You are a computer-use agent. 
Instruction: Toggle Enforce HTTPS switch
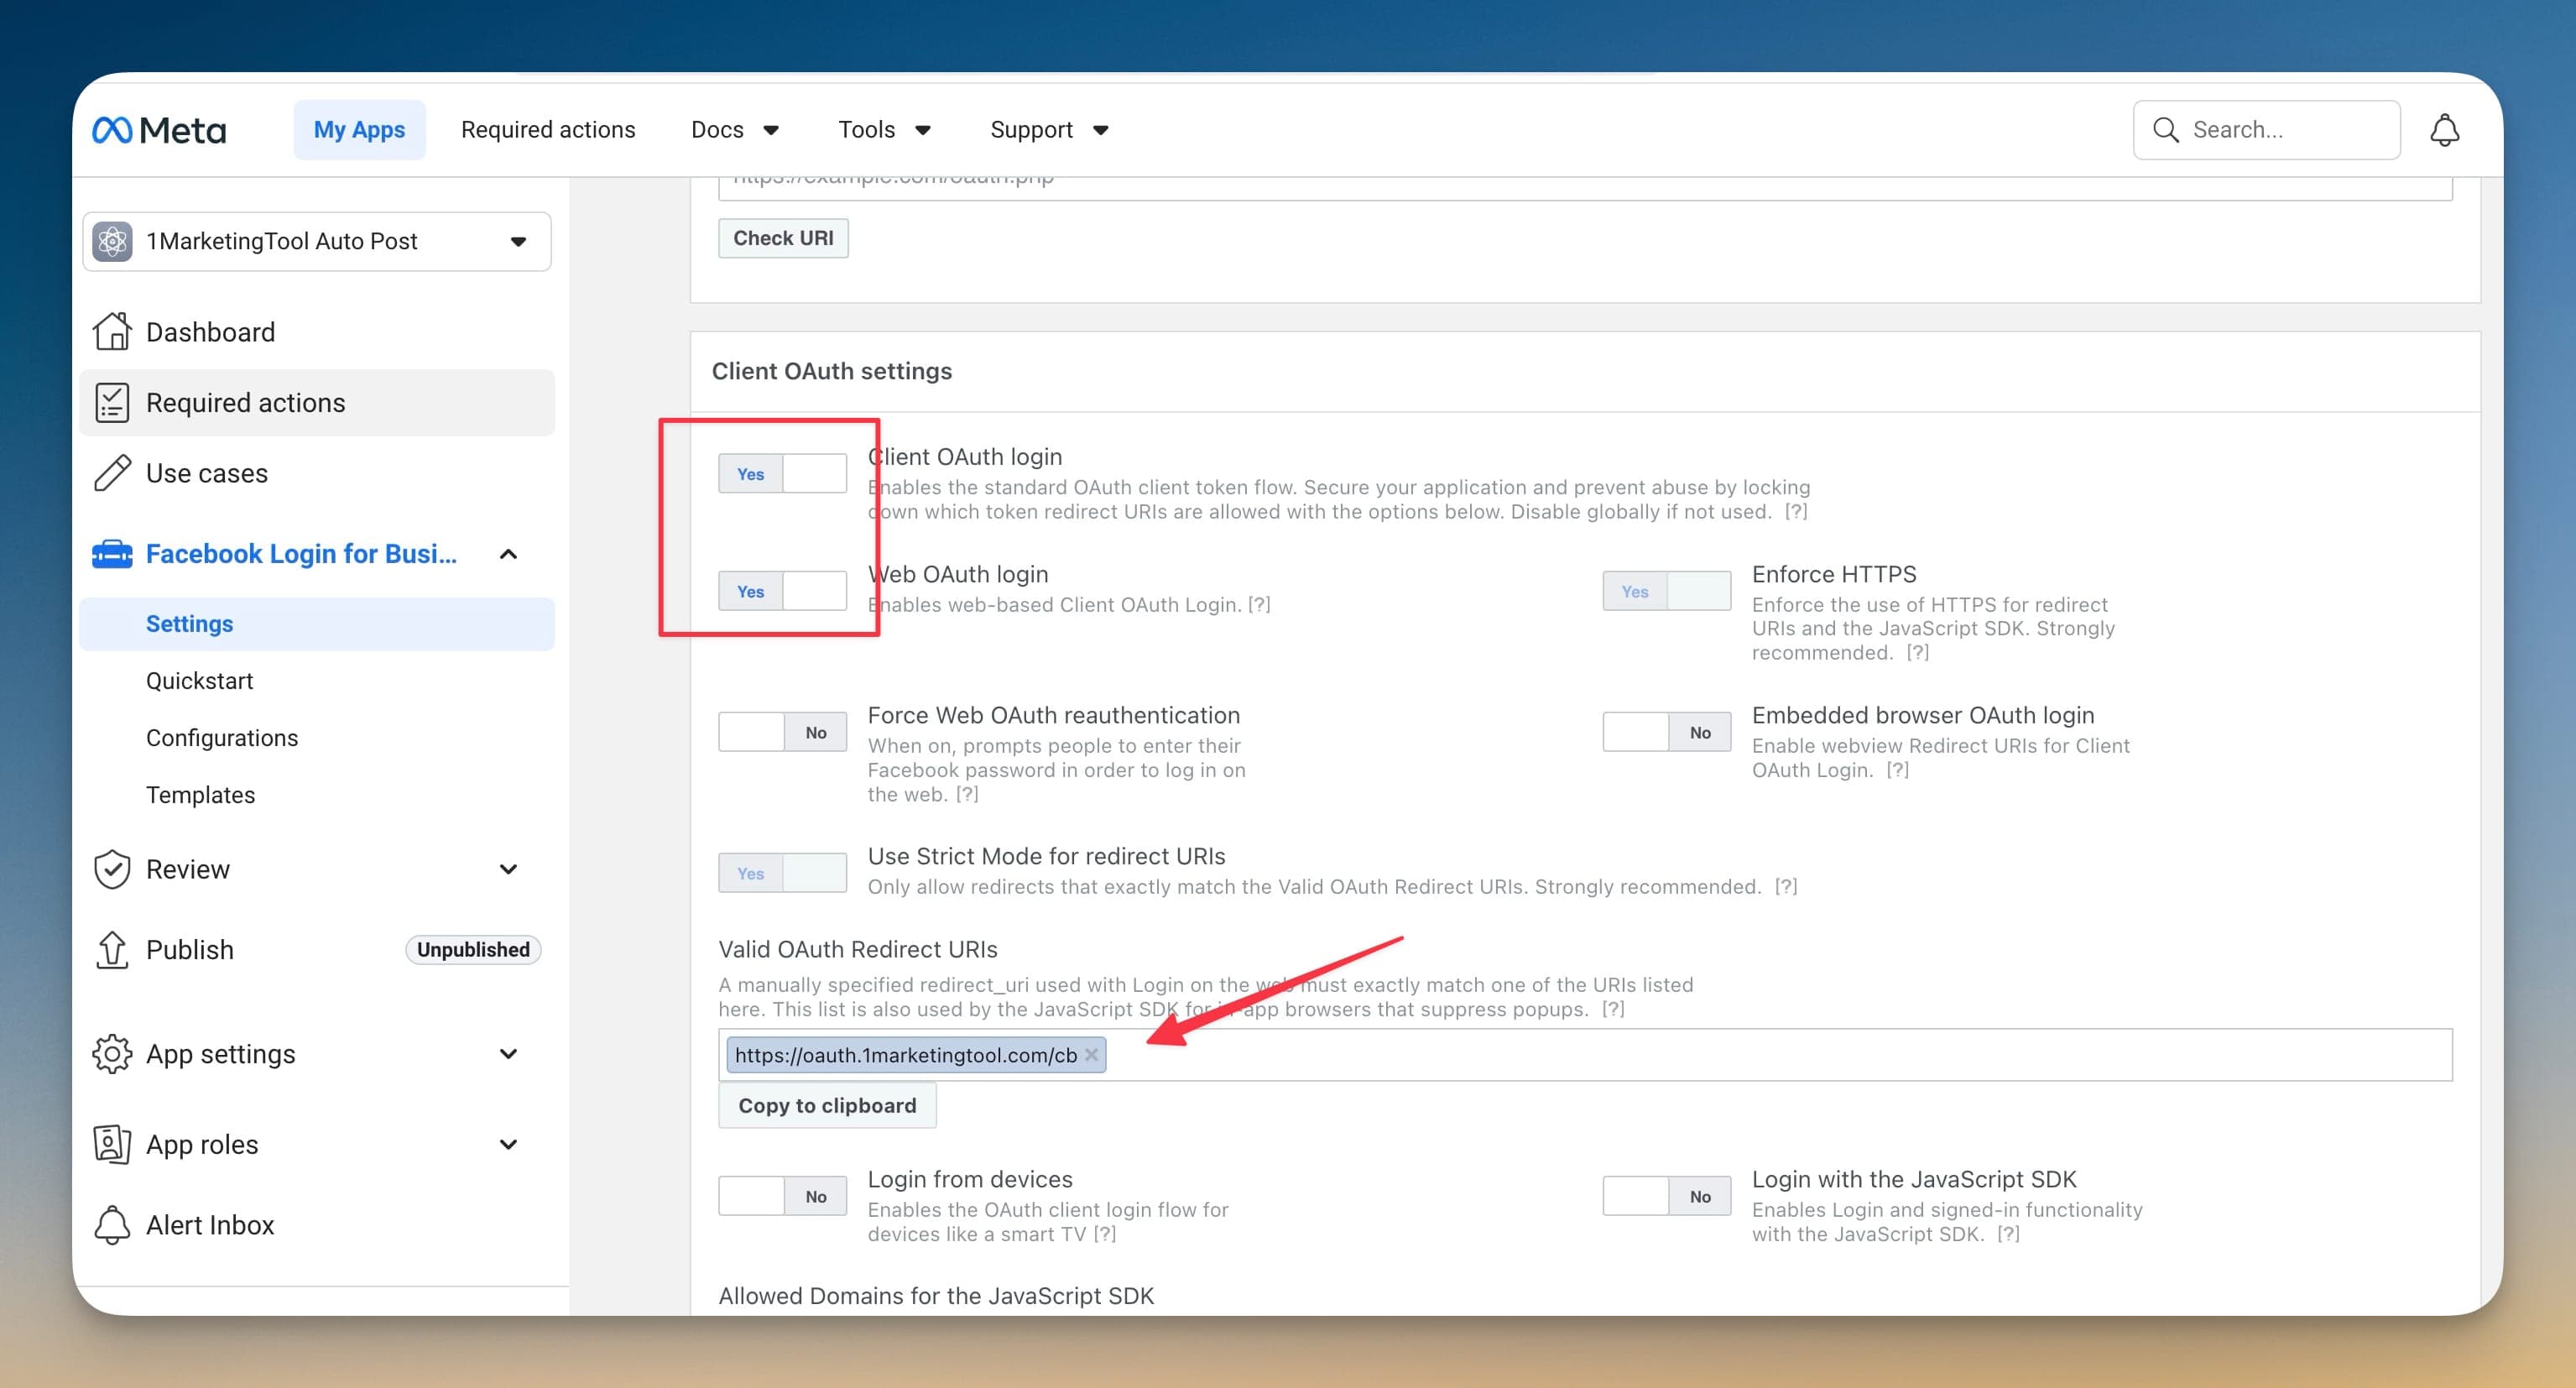(x=1666, y=591)
